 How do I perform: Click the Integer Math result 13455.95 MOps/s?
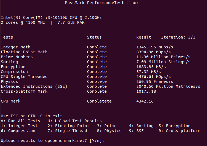point(155,47)
